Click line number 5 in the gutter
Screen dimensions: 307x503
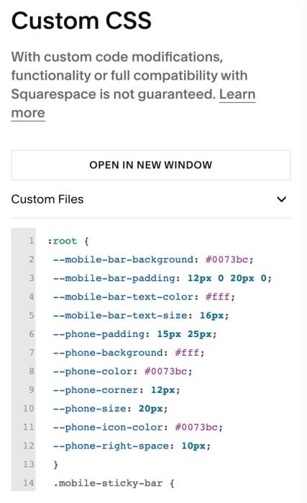pyautogui.click(x=31, y=315)
